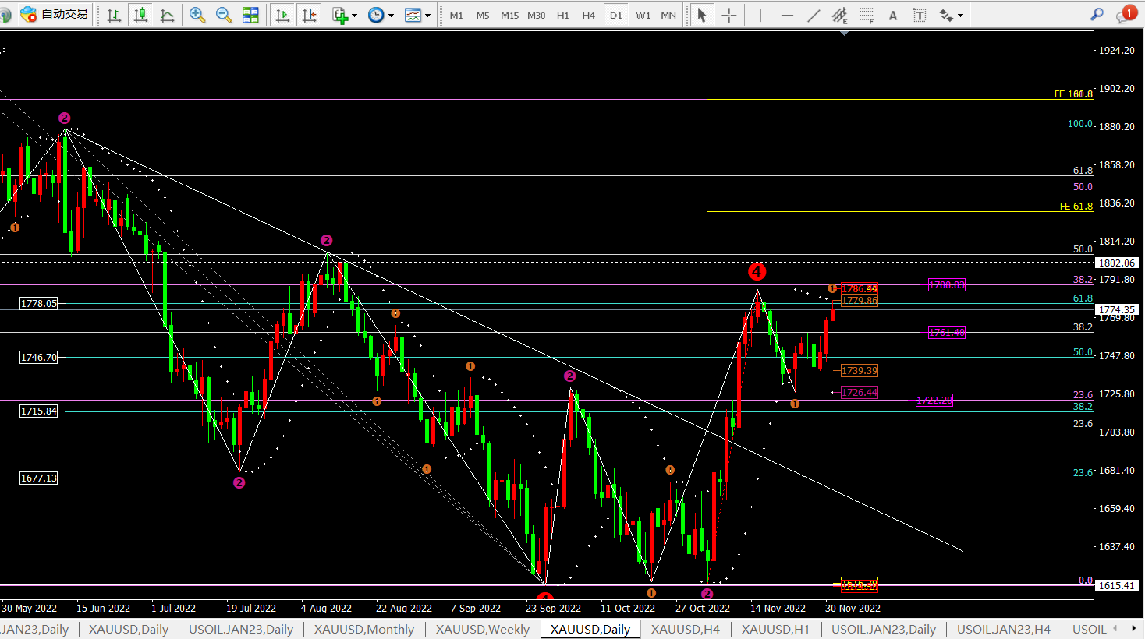Image resolution: width=1145 pixels, height=639 pixels.
Task: Click the 1615.41 price scale label
Action: pyautogui.click(x=1117, y=585)
